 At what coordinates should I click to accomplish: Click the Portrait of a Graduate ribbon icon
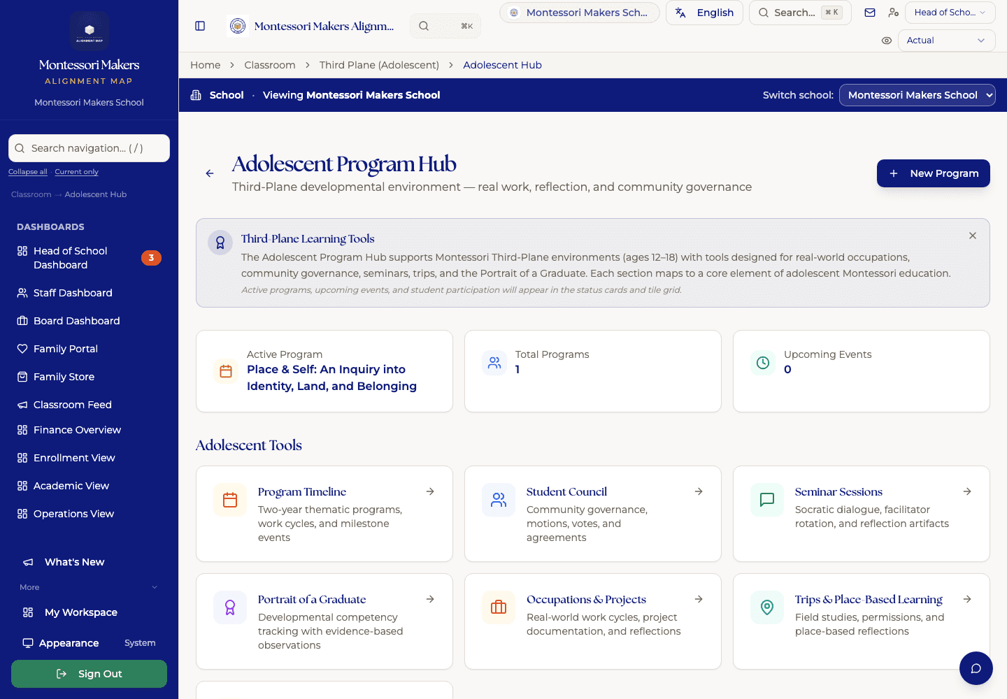pos(230,607)
